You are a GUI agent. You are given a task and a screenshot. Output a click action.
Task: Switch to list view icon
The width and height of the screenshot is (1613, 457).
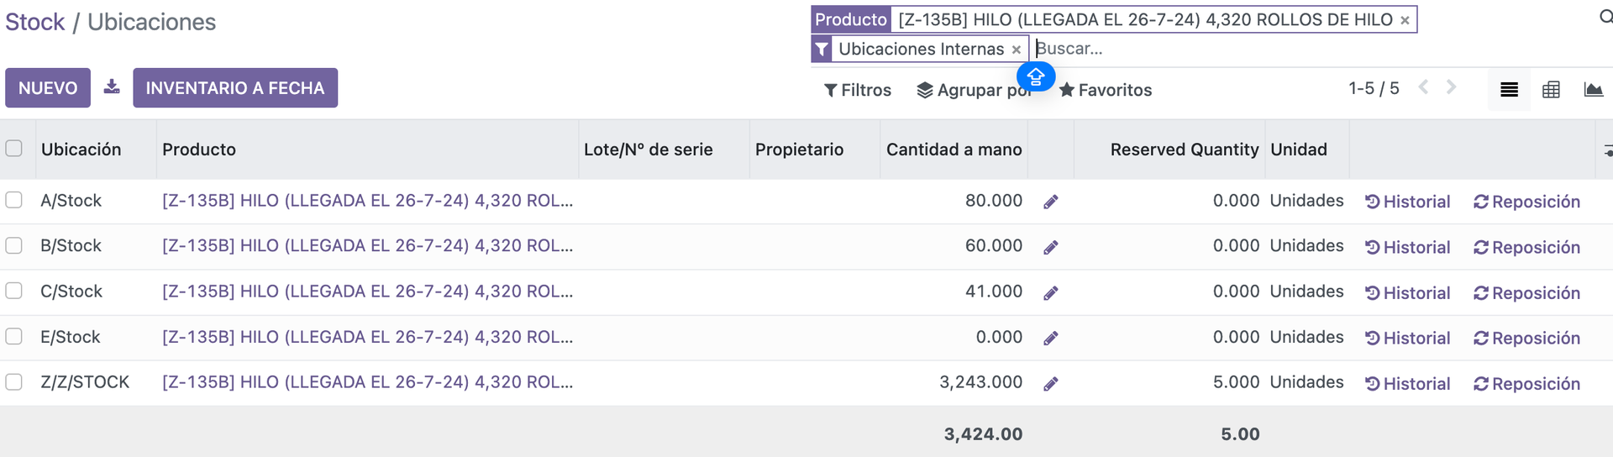point(1509,90)
